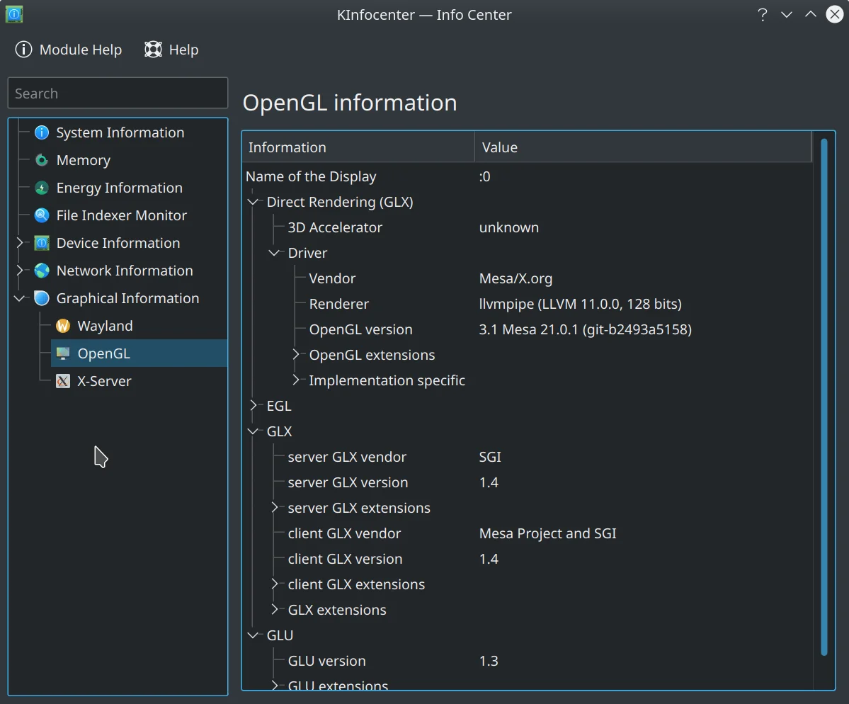This screenshot has width=849, height=704.
Task: Expand OpenGL extensions list
Action: click(x=296, y=355)
